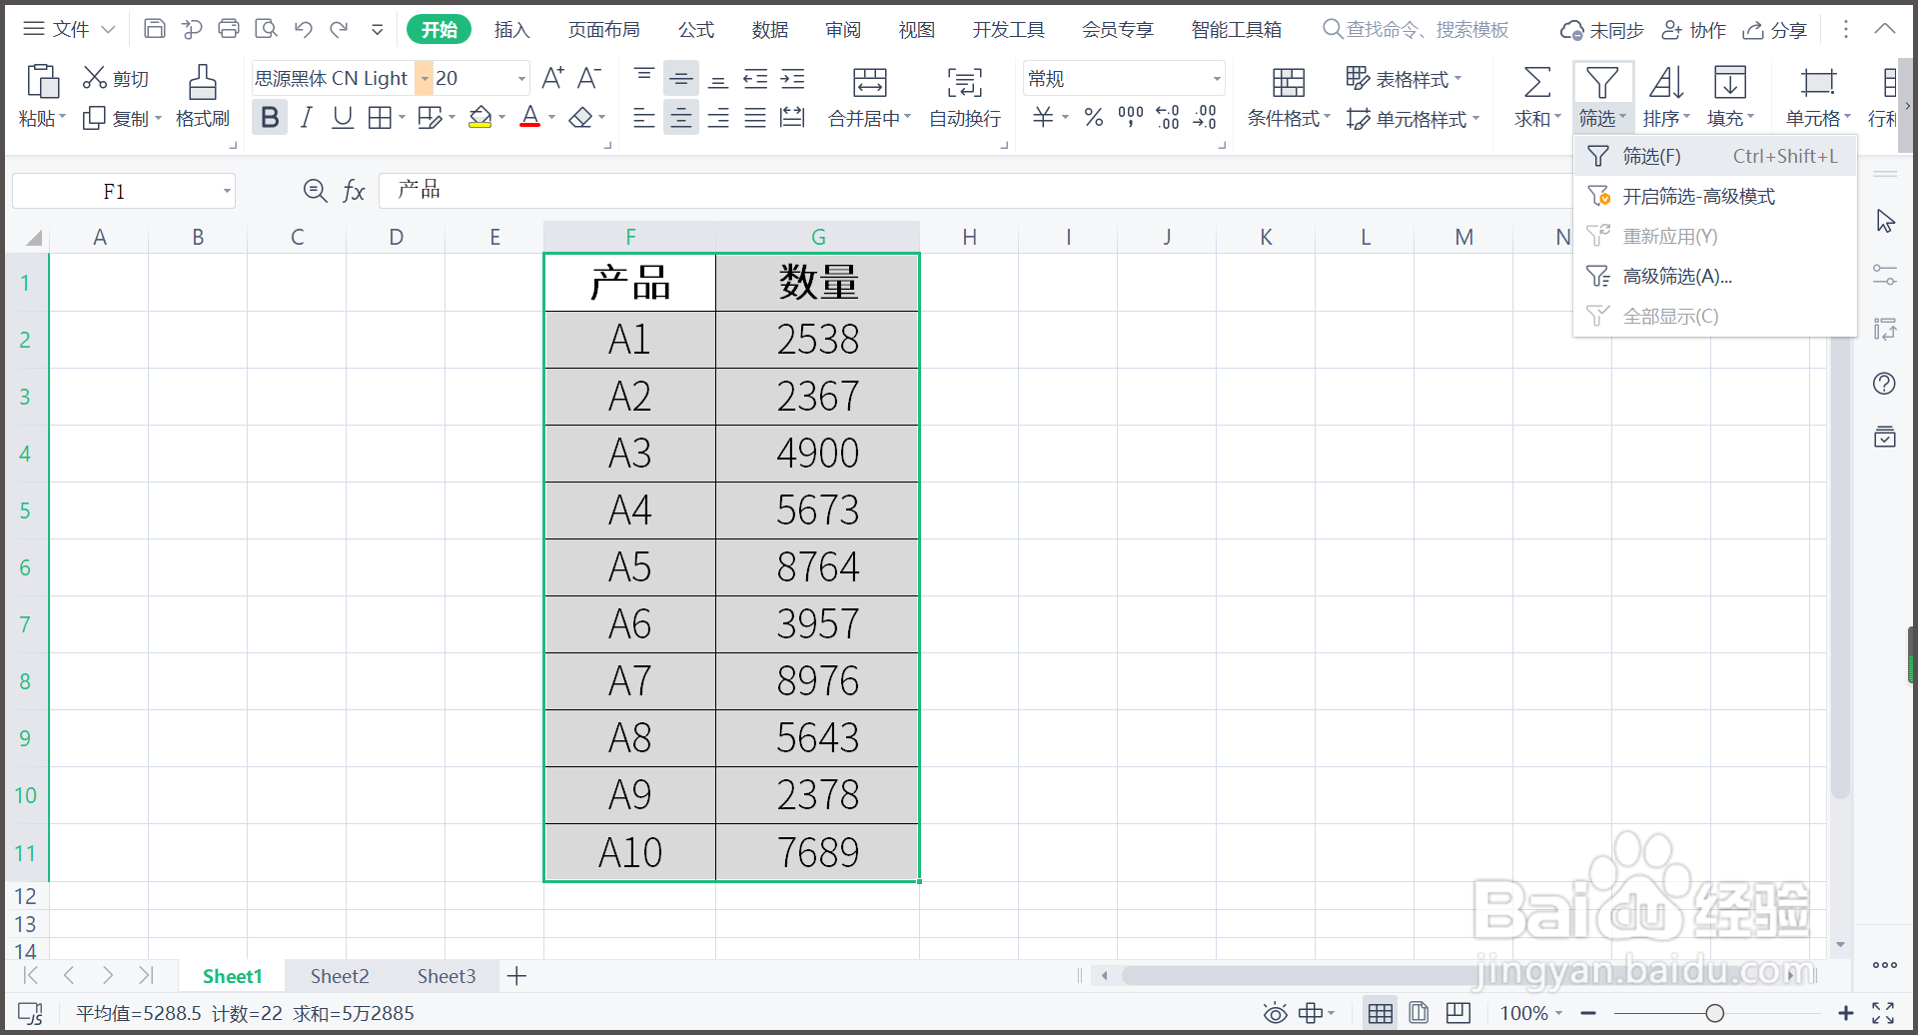Open the 排序 sort tool
This screenshot has height=1035, width=1918.
[x=1666, y=95]
